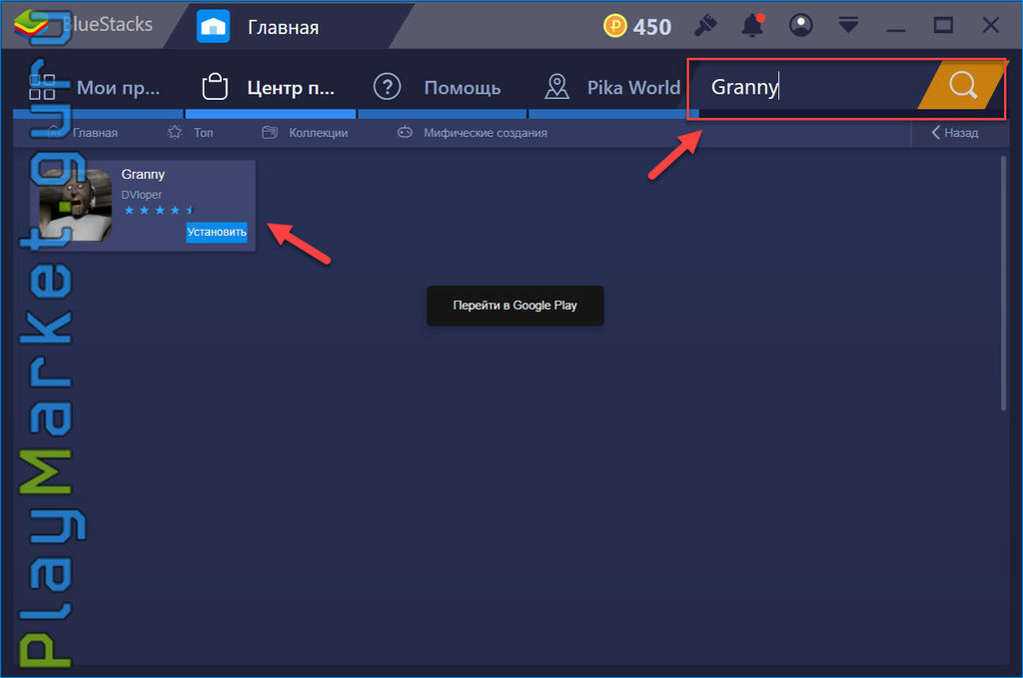Viewport: 1023px width, 678px height.
Task: Go back using the Назад link
Action: 954,133
